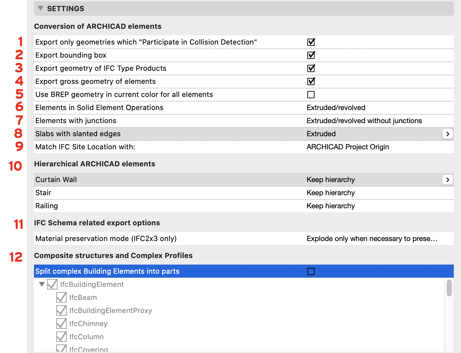Viewport: 461px width, 353px height.
Task: Click the 'Stair' row label
Action: 43,193
